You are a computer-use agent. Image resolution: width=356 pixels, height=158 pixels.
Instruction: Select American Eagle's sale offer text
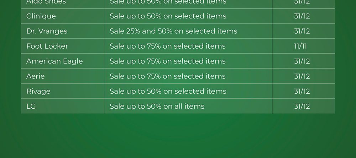(167, 61)
